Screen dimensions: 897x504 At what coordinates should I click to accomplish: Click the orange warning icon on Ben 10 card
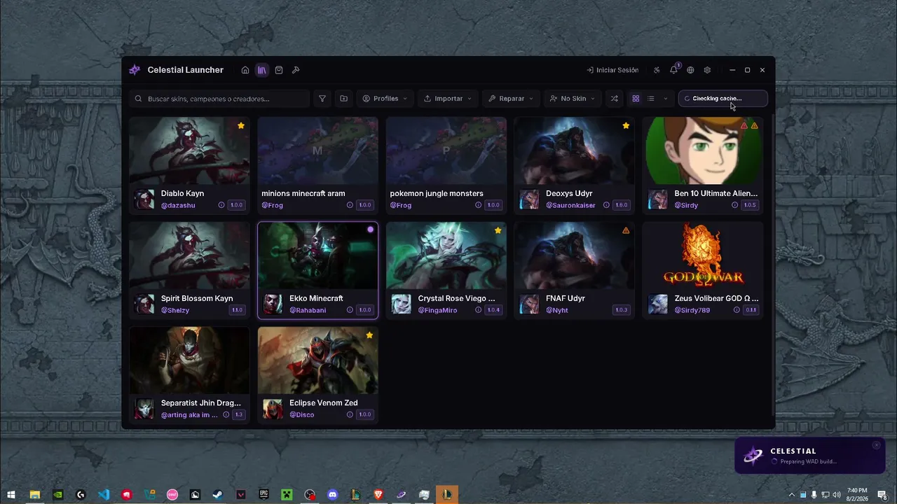click(x=755, y=126)
